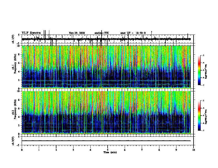
Task: Click the ch.1 spectrogram panel
Action: click(106, 67)
